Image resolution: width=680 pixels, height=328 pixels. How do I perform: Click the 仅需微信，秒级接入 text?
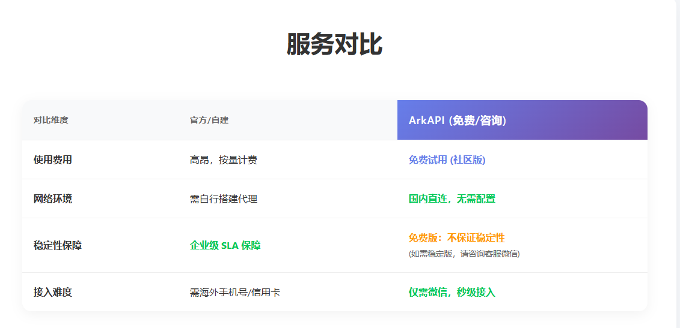tap(452, 292)
